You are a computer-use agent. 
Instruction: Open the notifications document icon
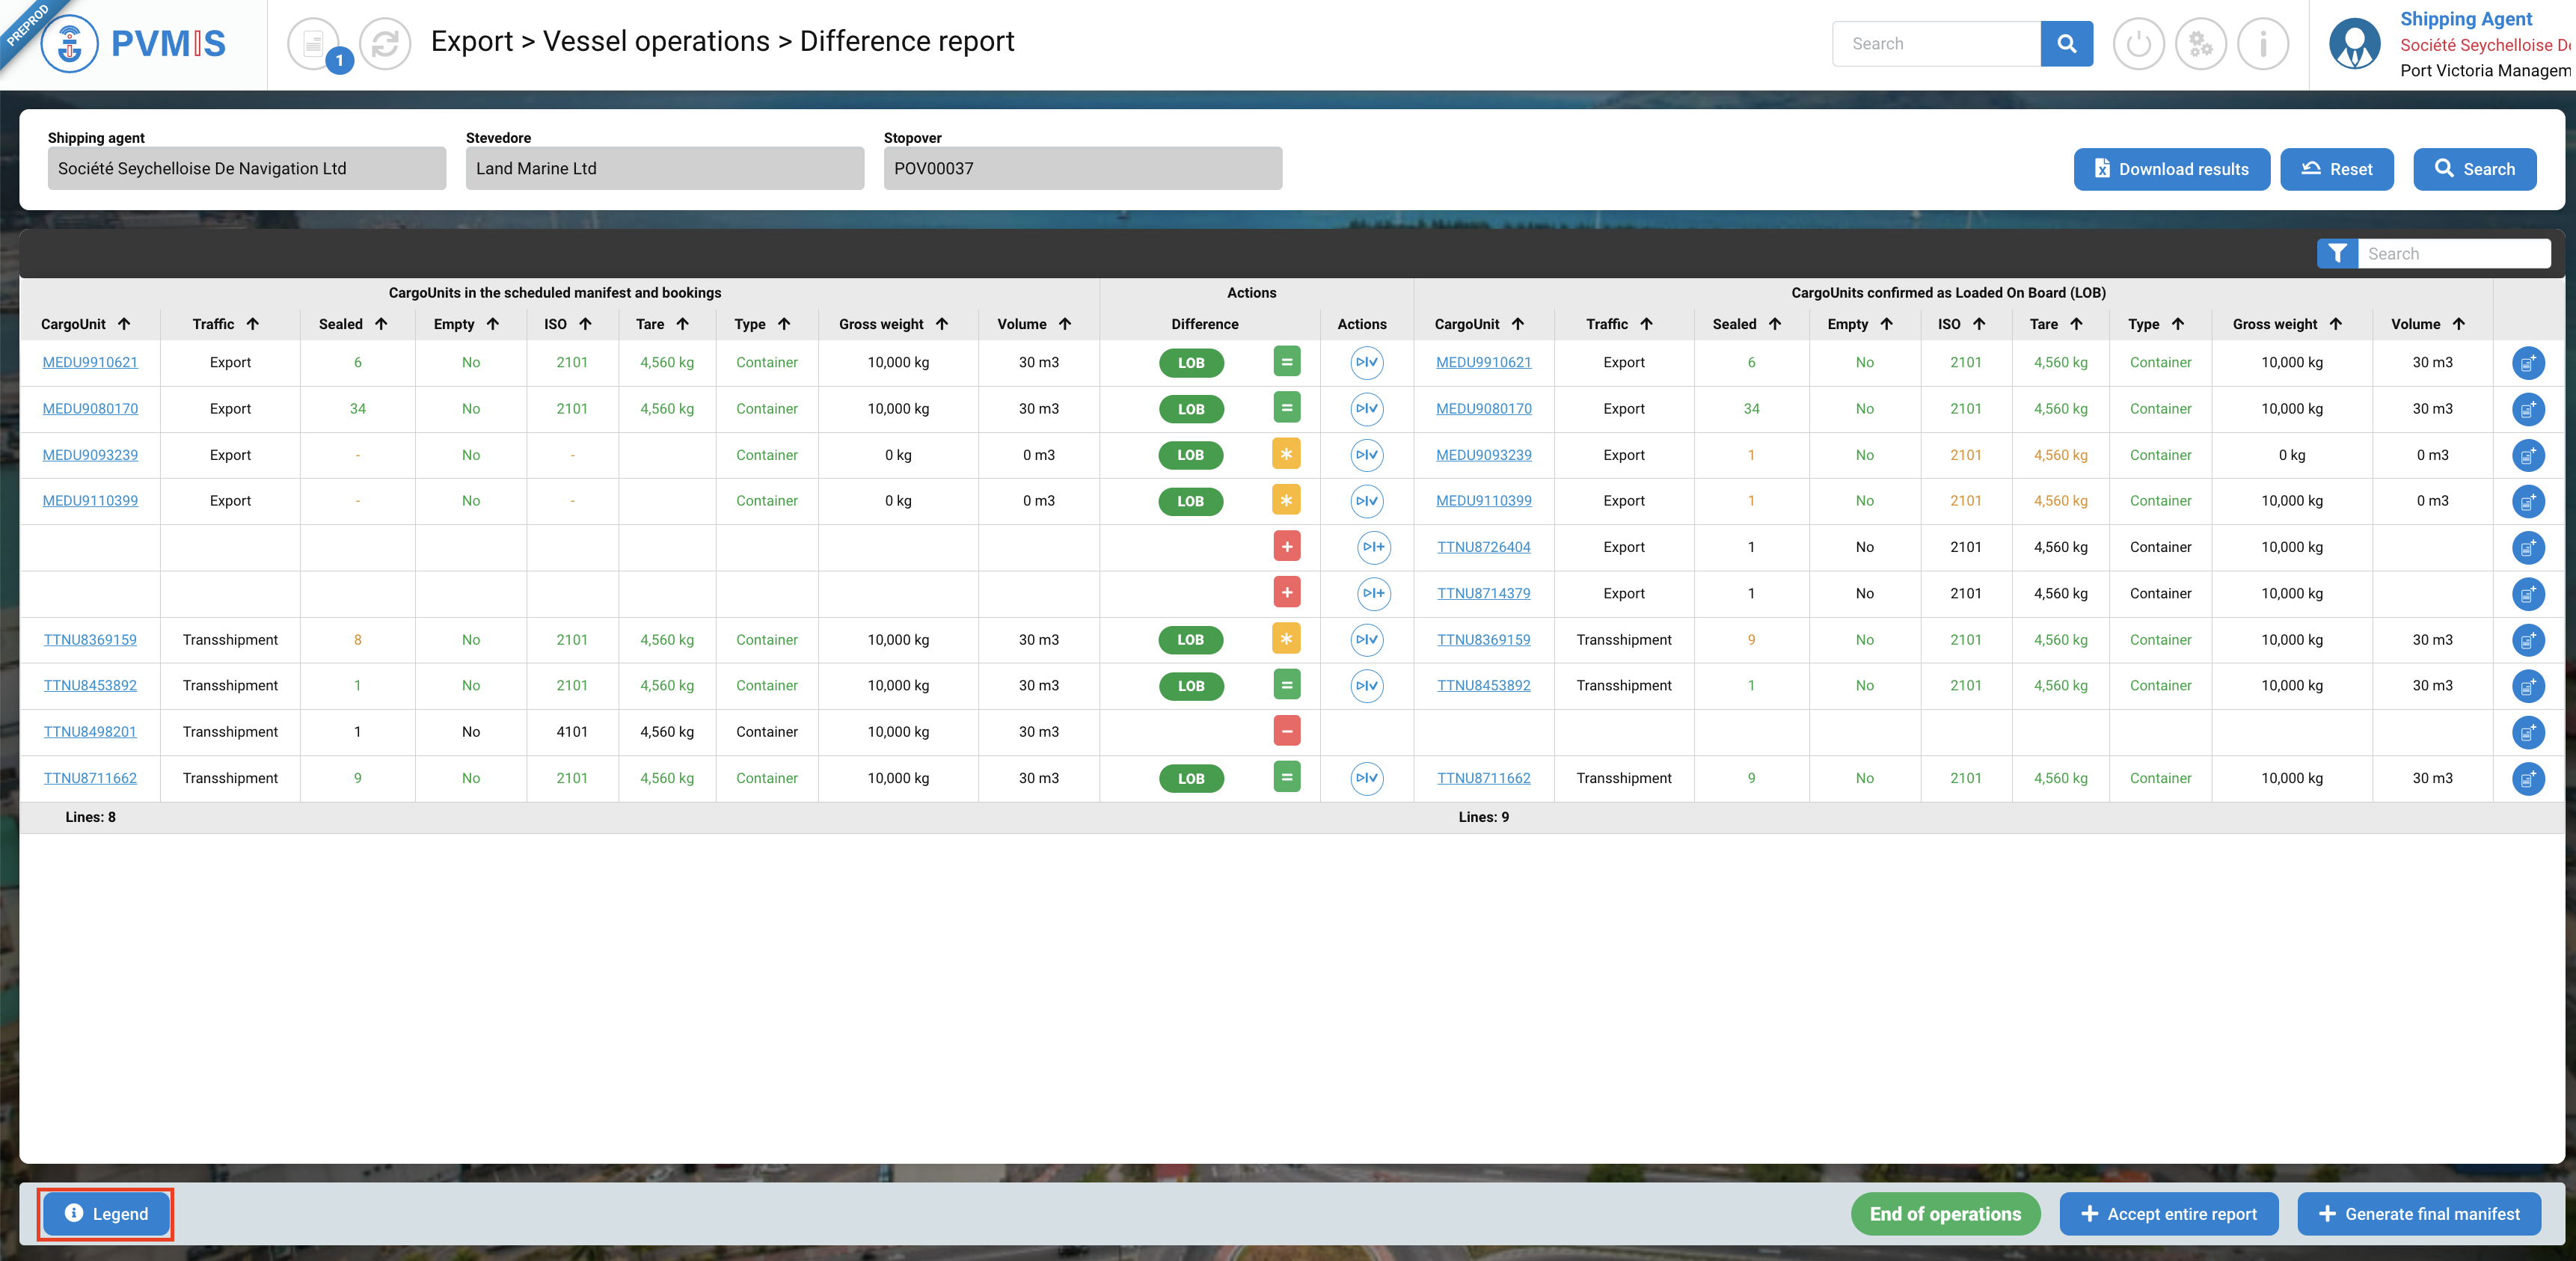[x=313, y=44]
